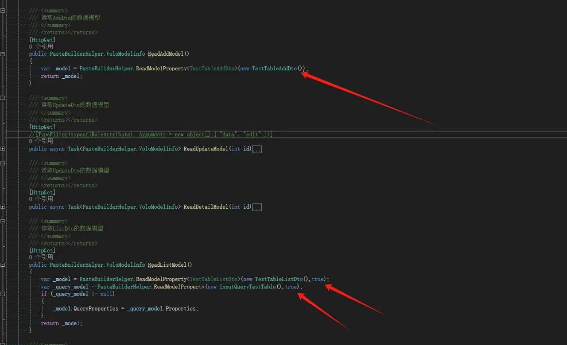567x345 pixels.
Task: Click the [HttpGet] attribute above ReadAddModel
Action: (43, 40)
